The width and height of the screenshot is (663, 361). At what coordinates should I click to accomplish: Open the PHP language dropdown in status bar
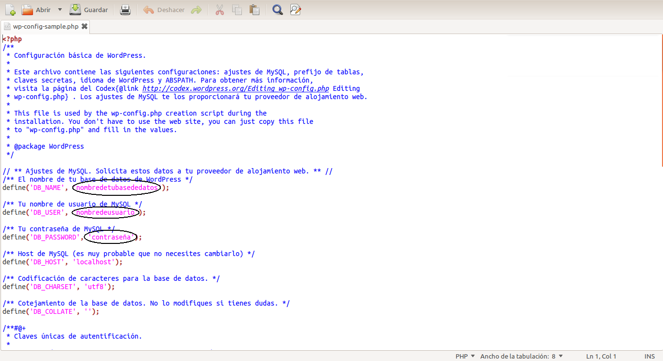point(465,356)
